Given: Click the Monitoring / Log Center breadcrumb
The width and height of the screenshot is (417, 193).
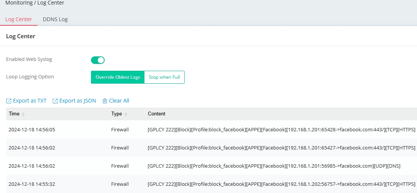Looking at the screenshot, I should [x=35, y=3].
